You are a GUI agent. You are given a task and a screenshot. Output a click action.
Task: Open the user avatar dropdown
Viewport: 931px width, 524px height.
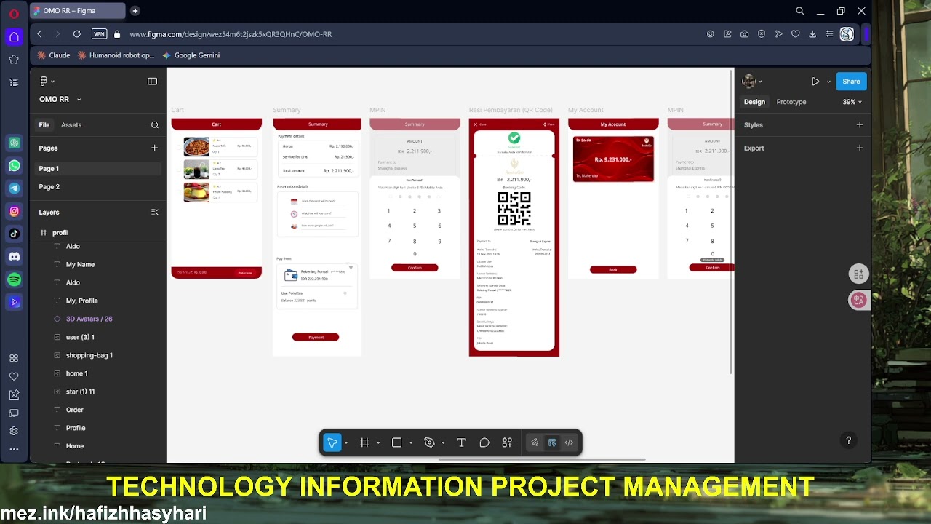[x=752, y=82]
